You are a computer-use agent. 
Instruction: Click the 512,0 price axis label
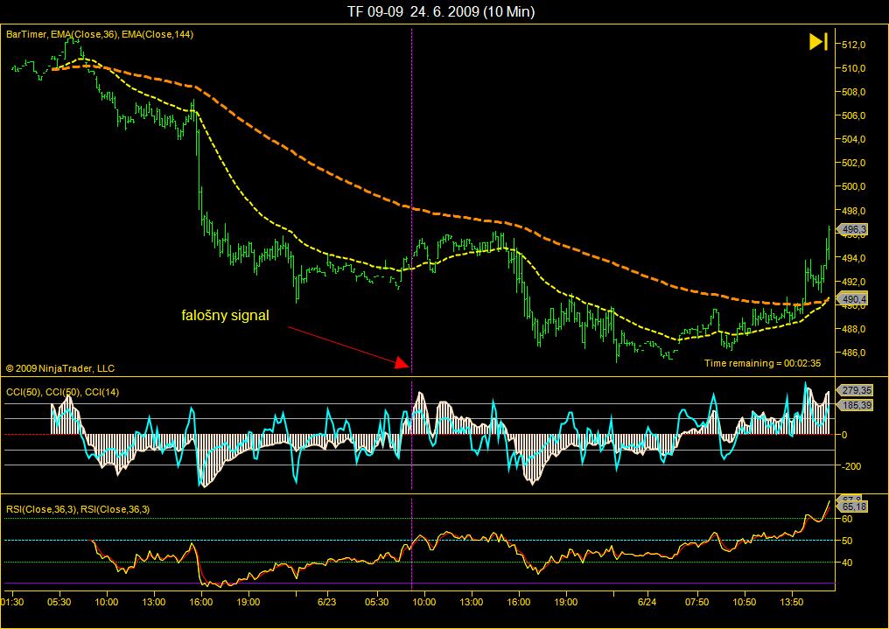click(854, 45)
